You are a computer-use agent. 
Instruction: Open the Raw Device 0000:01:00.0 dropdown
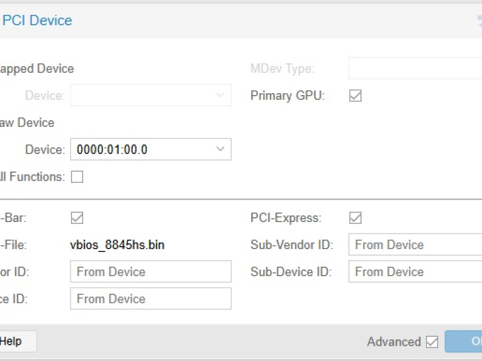pyautogui.click(x=151, y=149)
